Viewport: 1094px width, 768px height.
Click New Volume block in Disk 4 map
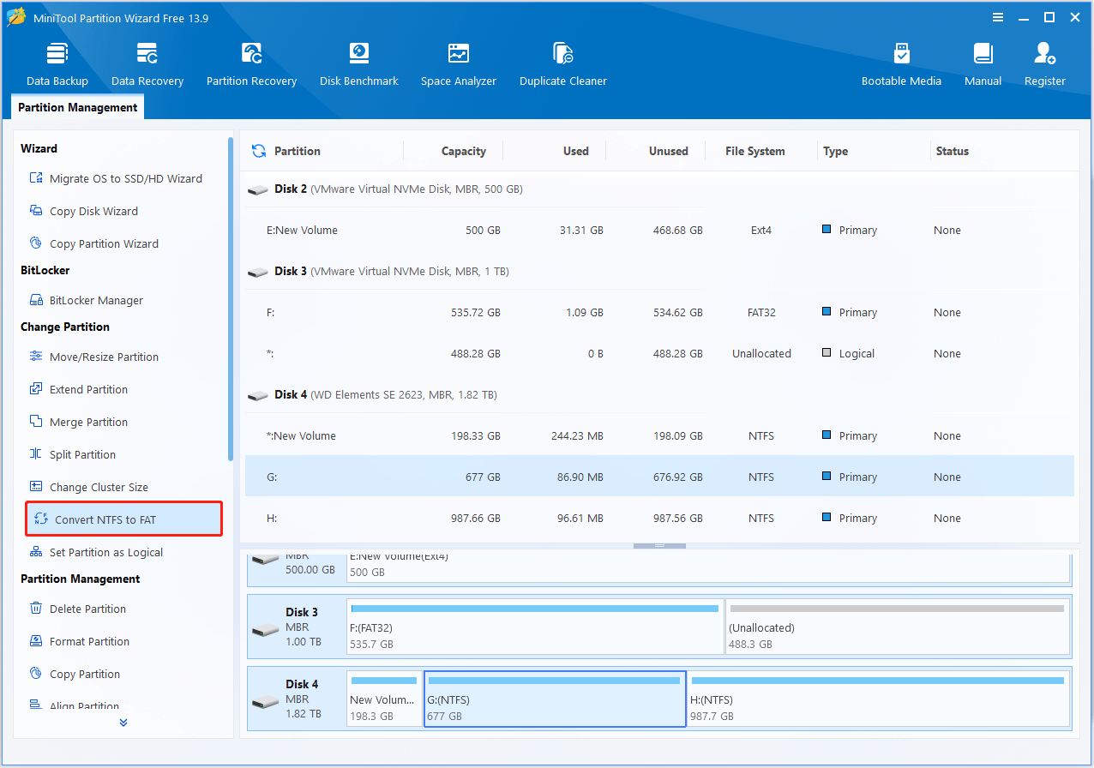point(385,699)
